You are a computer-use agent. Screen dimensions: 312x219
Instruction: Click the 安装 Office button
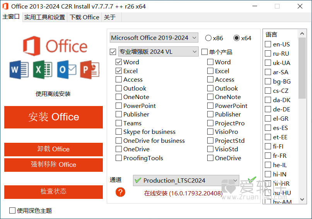53,117
